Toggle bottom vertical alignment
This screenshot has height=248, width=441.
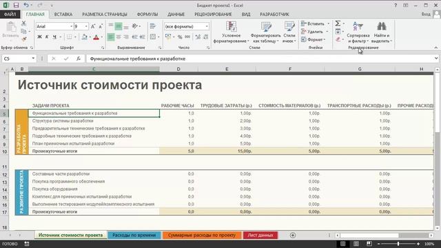click(x=126, y=26)
